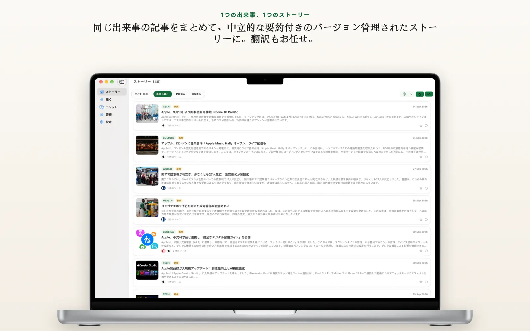
Task: Star the Apple Music Hall story
Action: pyautogui.click(x=421, y=157)
